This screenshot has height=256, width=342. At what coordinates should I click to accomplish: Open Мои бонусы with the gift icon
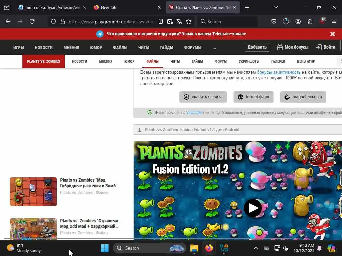tap(293, 47)
